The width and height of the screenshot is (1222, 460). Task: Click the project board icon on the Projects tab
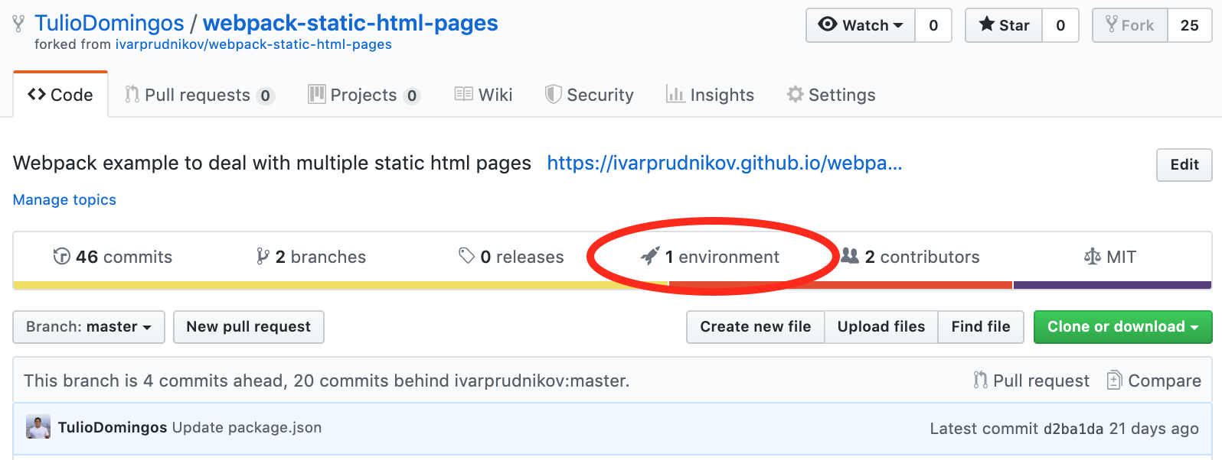316,94
